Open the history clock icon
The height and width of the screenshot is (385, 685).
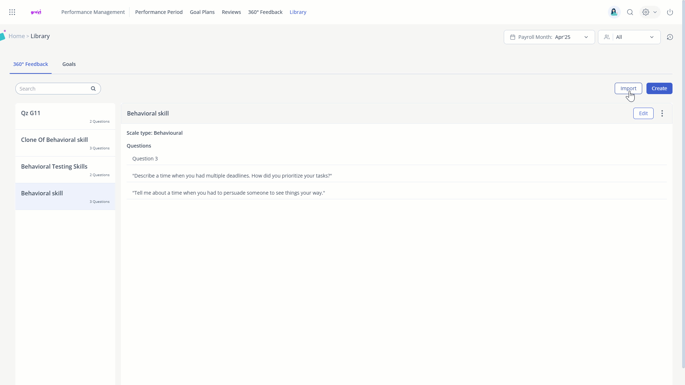tap(670, 37)
